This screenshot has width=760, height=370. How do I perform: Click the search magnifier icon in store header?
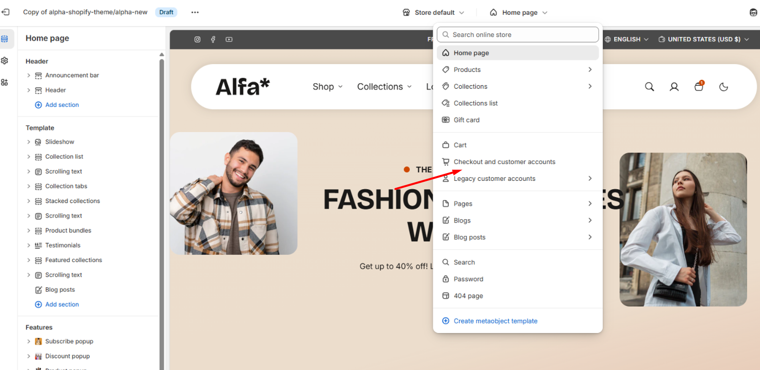pyautogui.click(x=650, y=87)
